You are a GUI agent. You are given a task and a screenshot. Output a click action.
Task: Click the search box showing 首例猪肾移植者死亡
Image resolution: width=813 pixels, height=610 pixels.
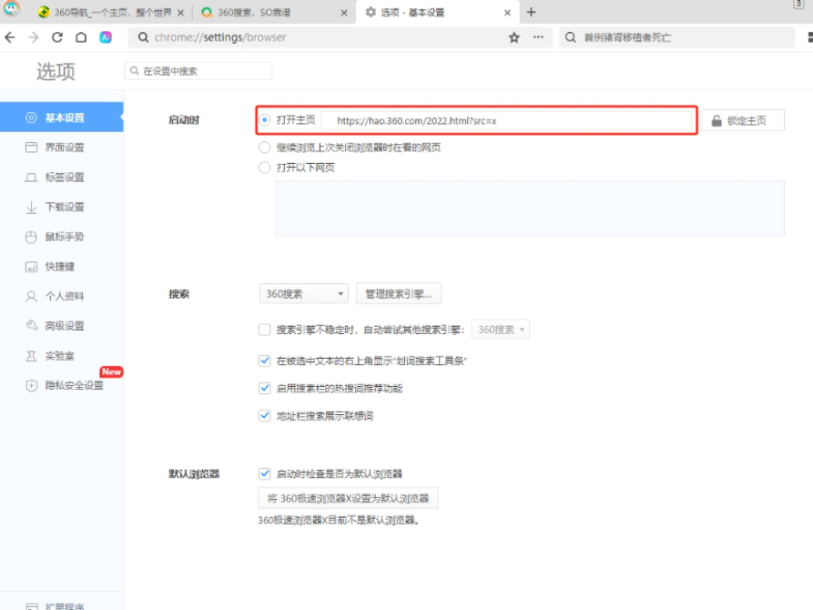(676, 37)
